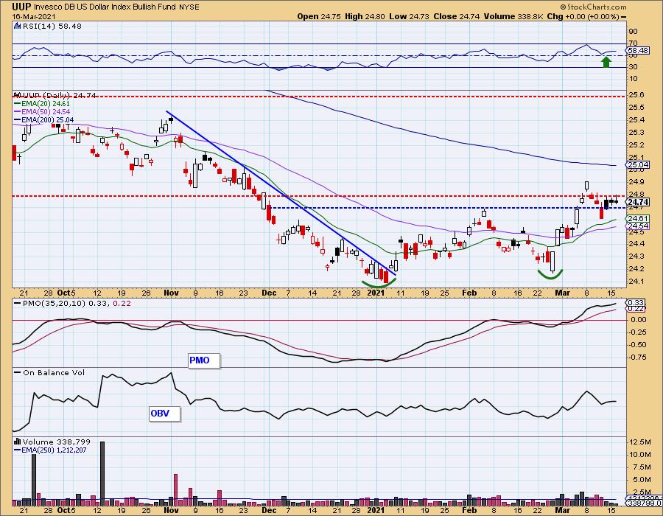663x516 pixels.
Task: Click the 24.61 EMA20 price tag
Action: (x=639, y=219)
